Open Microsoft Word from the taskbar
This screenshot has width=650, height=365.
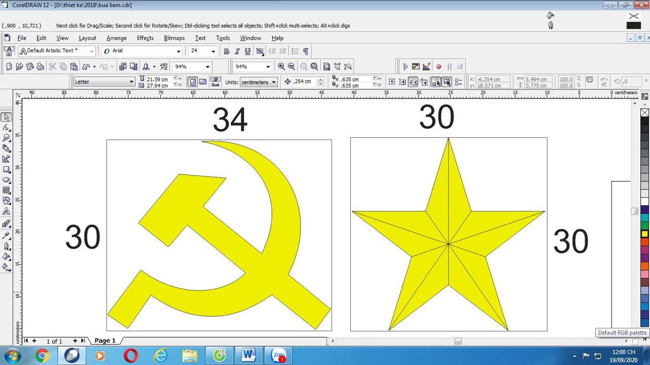248,356
